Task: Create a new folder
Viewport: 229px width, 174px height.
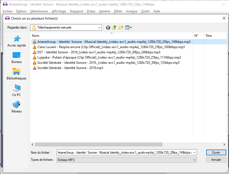Action: tap(121, 27)
